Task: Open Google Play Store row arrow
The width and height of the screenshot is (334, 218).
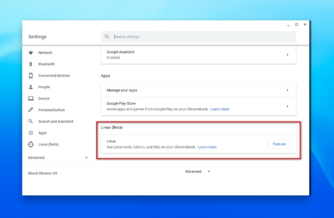Action: [x=287, y=106]
